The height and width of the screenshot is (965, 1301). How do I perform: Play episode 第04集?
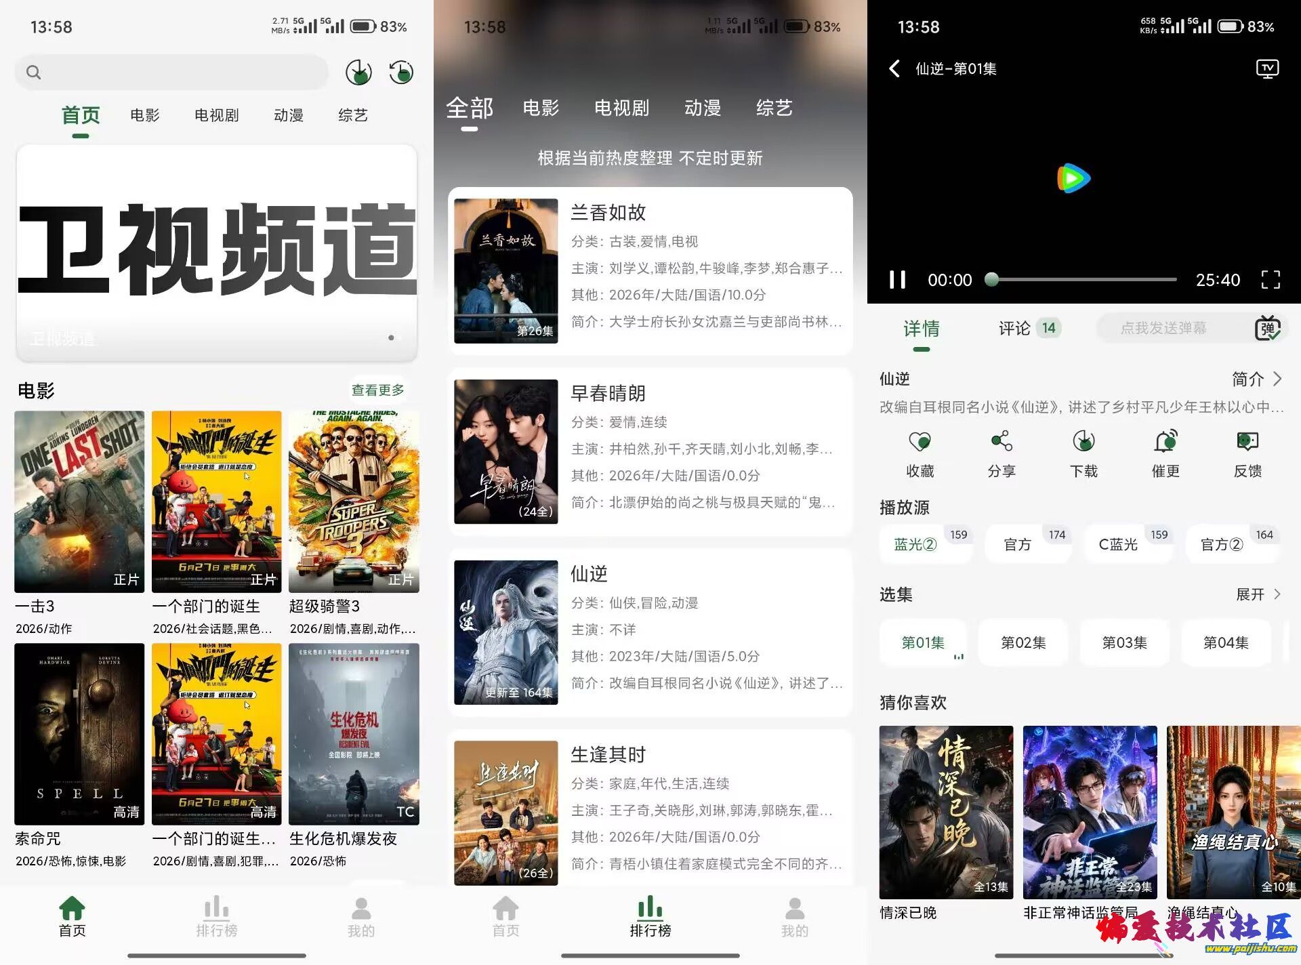pyautogui.click(x=1226, y=642)
